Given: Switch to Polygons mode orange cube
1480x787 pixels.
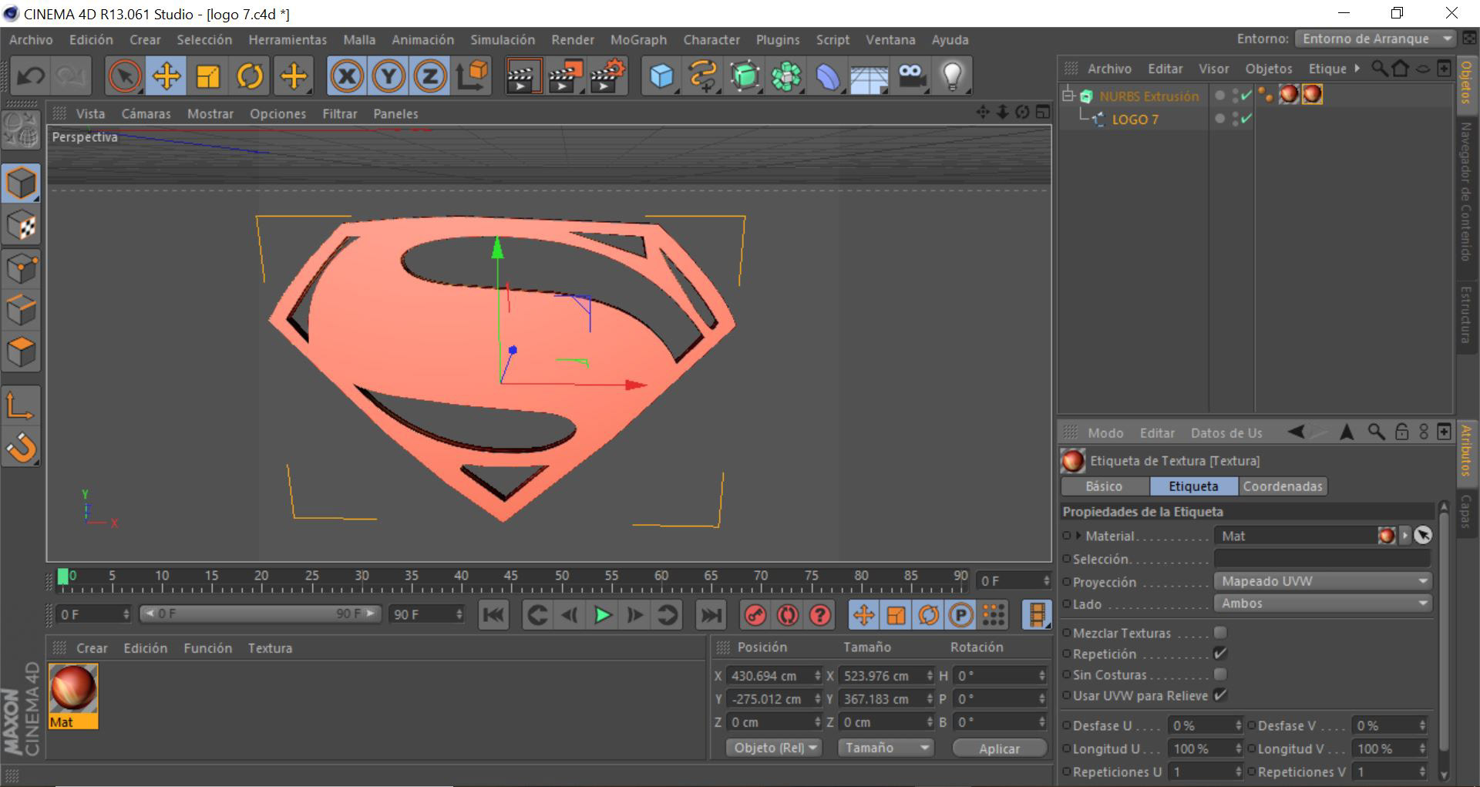Looking at the screenshot, I should 21,352.
